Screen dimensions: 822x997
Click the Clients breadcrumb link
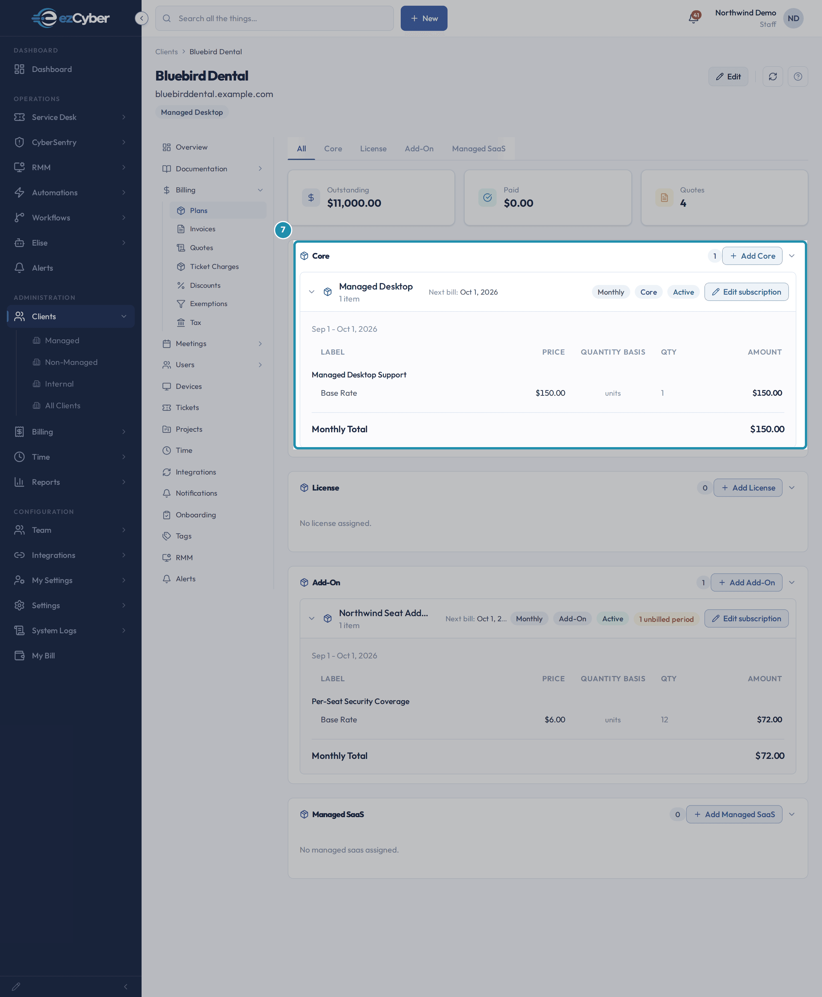pos(166,52)
